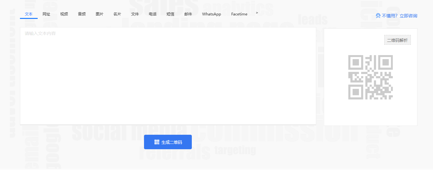433x170 pixels.
Task: Open the 名片 tab
Action: tap(117, 14)
